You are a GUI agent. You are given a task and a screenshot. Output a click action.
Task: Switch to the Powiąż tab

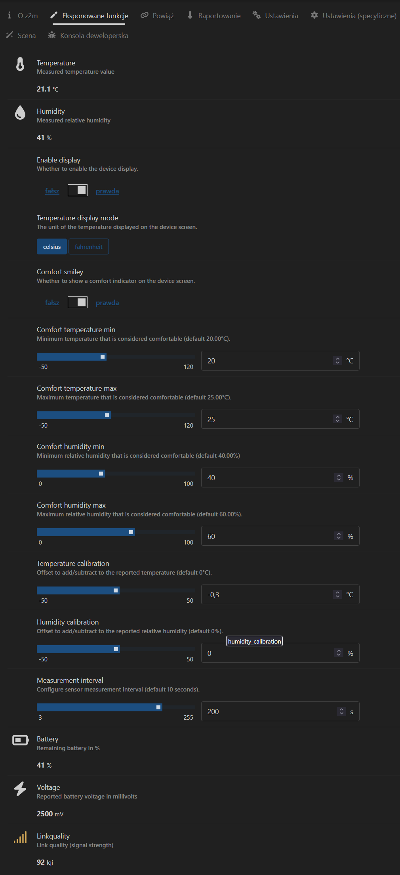coord(157,15)
